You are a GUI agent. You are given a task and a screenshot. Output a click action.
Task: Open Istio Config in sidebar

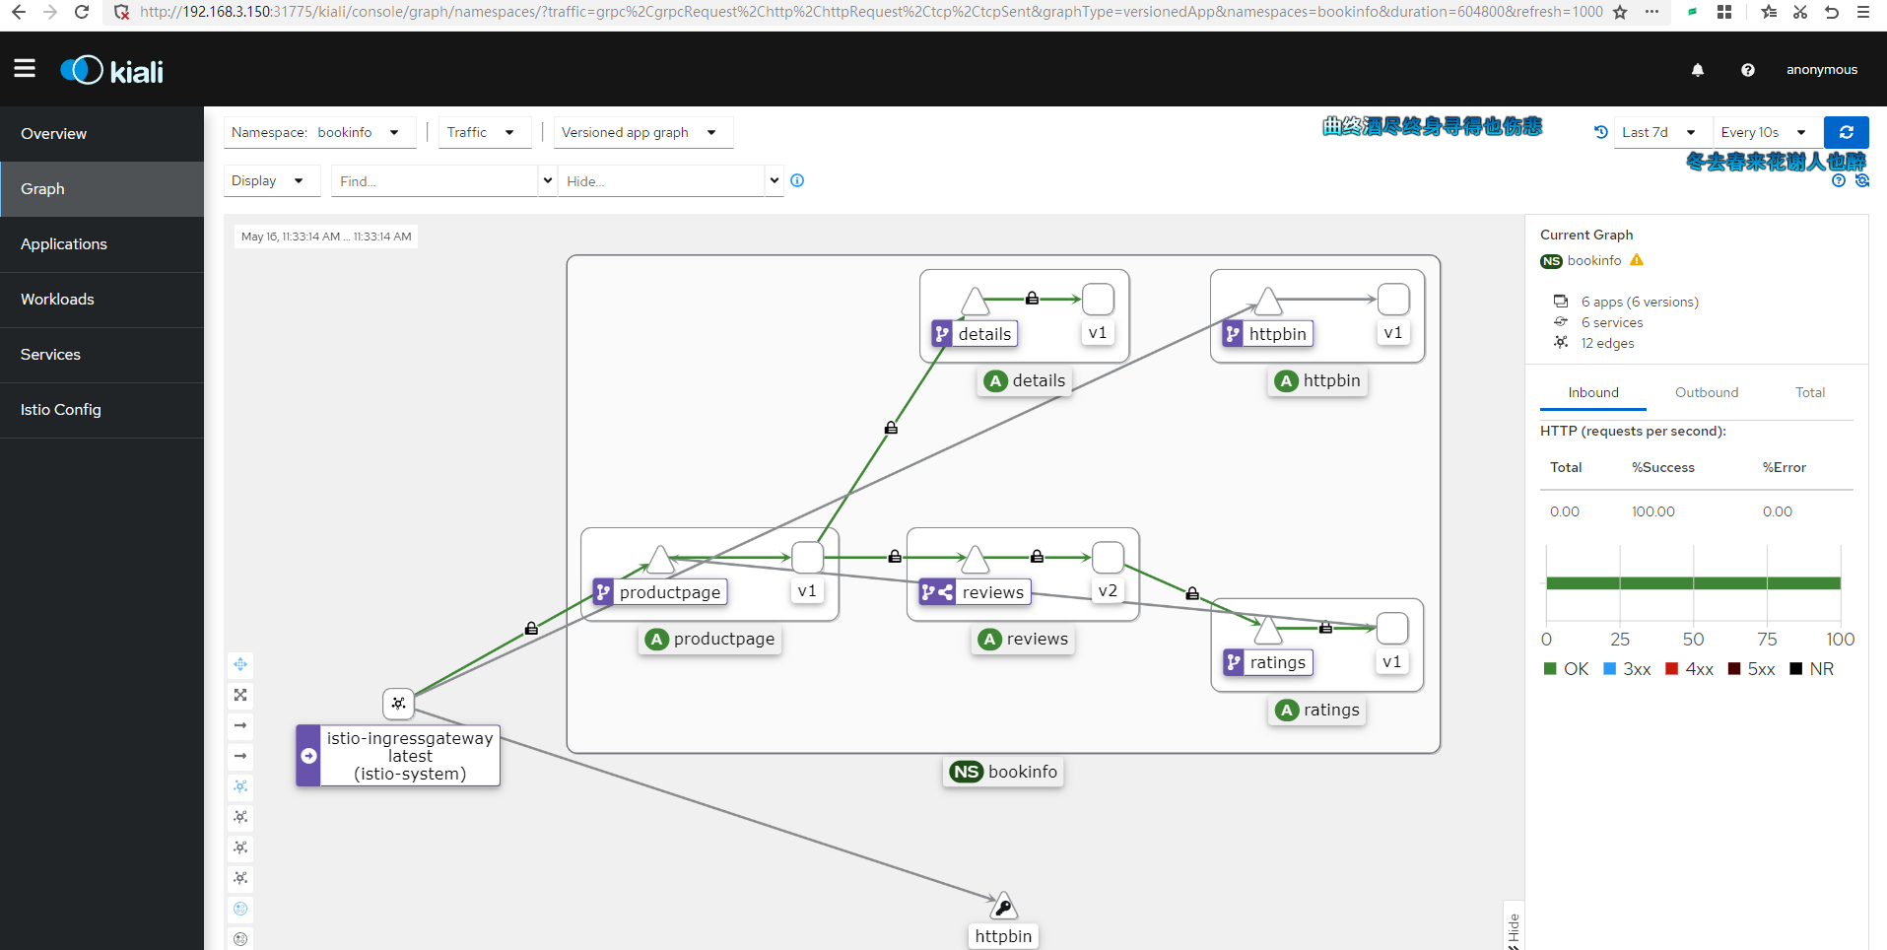point(61,410)
